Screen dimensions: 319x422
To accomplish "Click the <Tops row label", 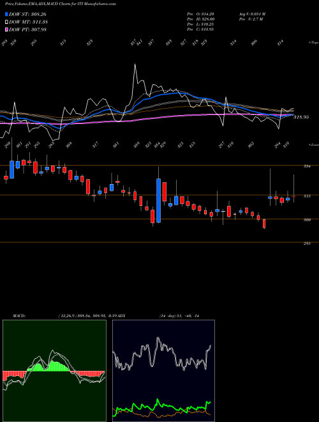I will (313, 43).
